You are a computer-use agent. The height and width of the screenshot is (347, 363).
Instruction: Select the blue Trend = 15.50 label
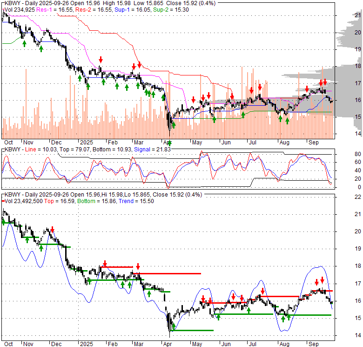(136, 201)
